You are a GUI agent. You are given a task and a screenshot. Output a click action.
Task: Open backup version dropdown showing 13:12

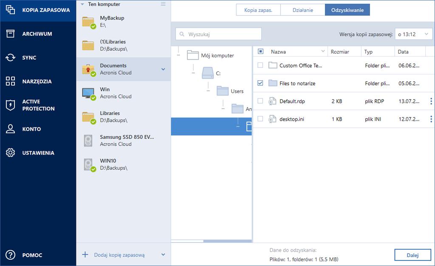[x=414, y=34]
